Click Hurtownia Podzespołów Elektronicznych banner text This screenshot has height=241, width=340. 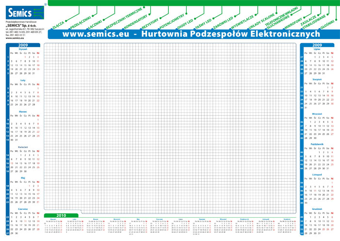coord(231,34)
